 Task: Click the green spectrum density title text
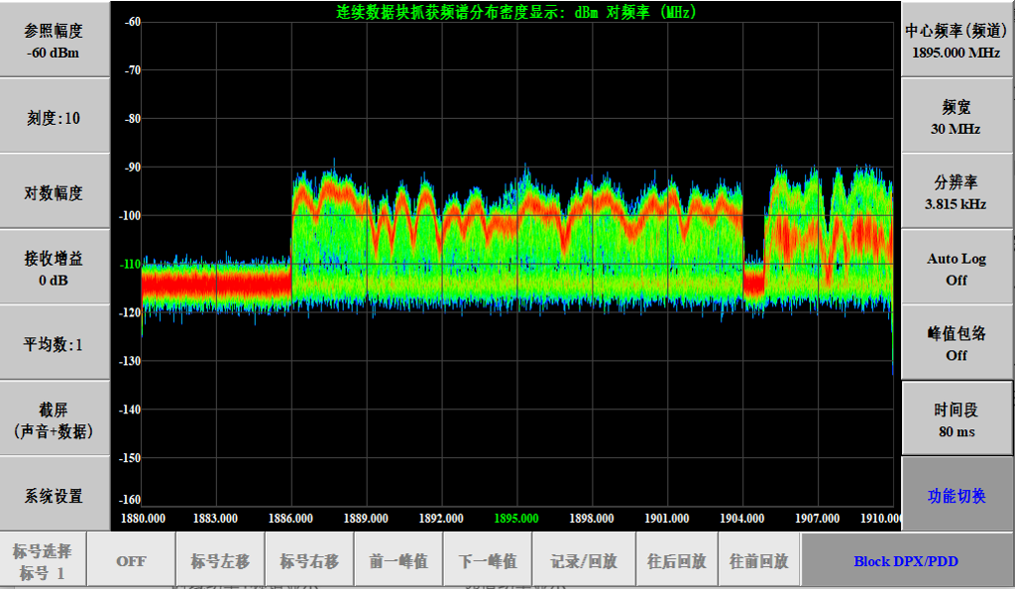pyautogui.click(x=515, y=12)
